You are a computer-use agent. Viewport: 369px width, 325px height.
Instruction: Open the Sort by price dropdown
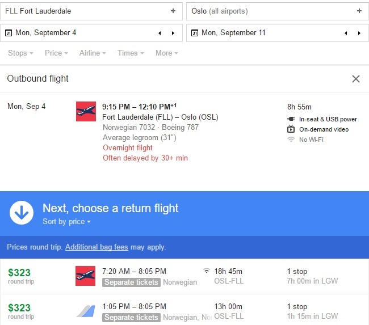pyautogui.click(x=66, y=222)
